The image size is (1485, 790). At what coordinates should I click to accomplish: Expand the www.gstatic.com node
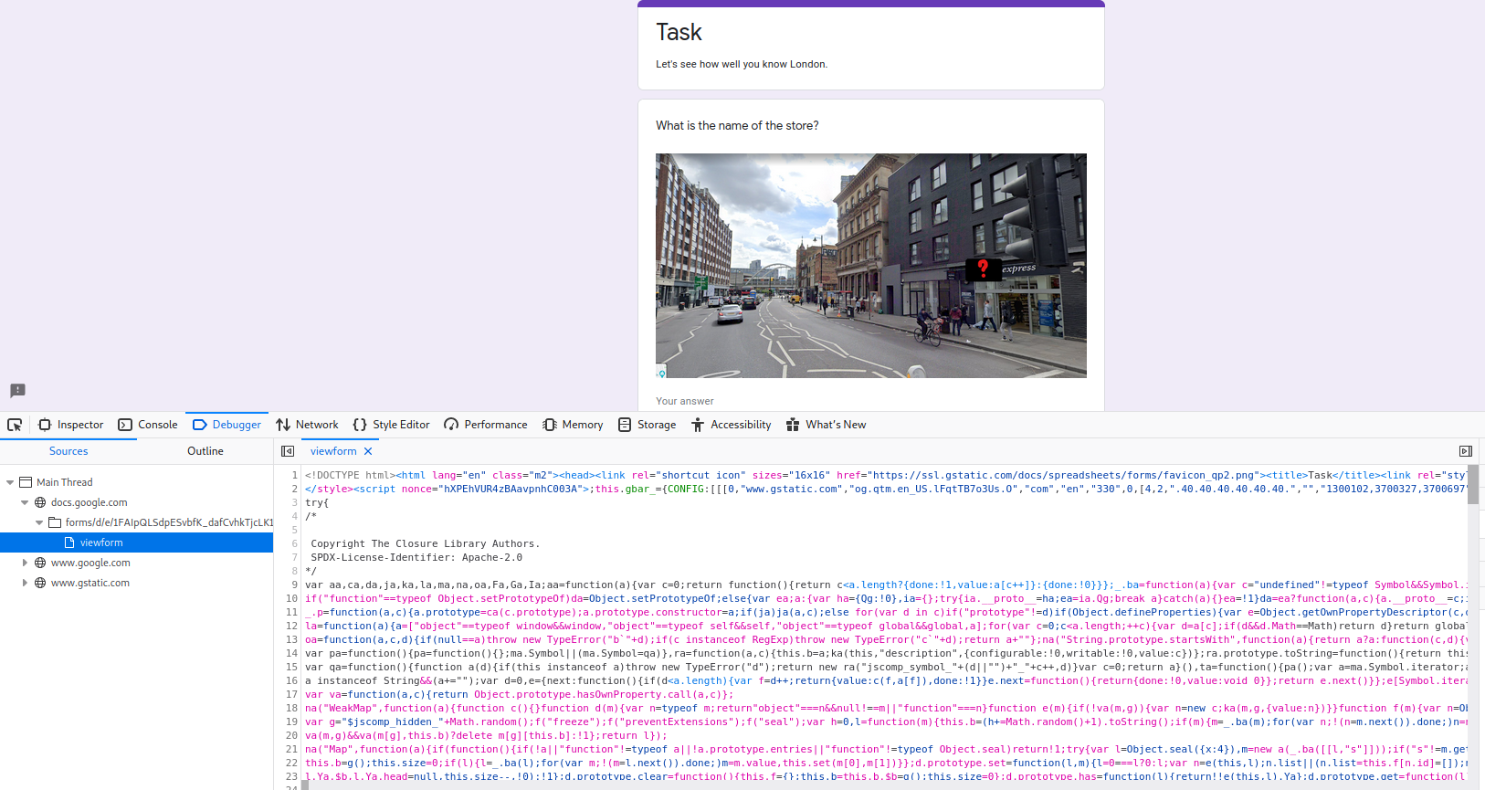tap(25, 583)
